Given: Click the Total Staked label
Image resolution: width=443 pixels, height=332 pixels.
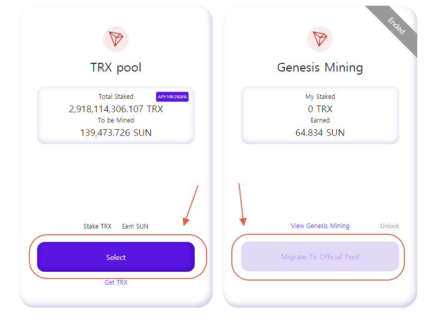Looking at the screenshot, I should pos(116,97).
